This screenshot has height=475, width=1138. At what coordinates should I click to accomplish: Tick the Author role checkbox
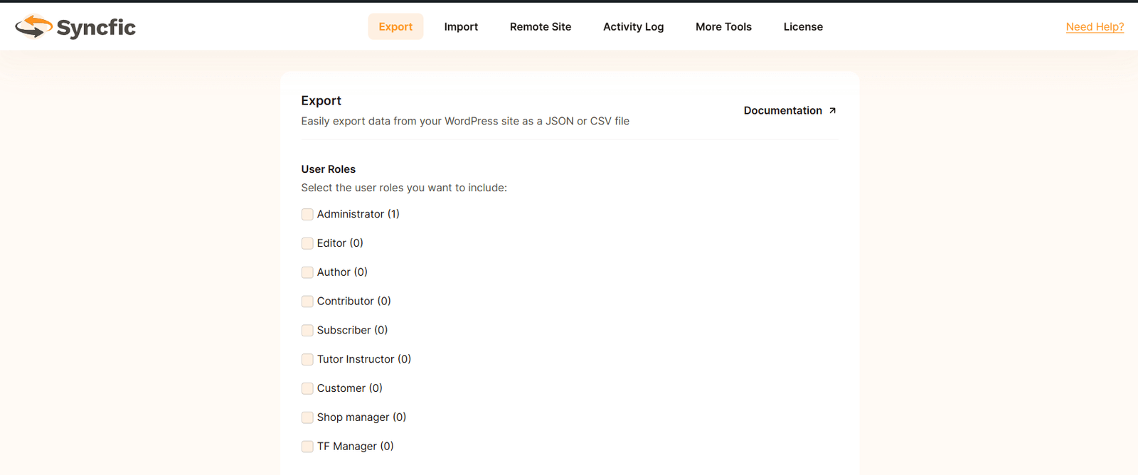[x=307, y=272]
